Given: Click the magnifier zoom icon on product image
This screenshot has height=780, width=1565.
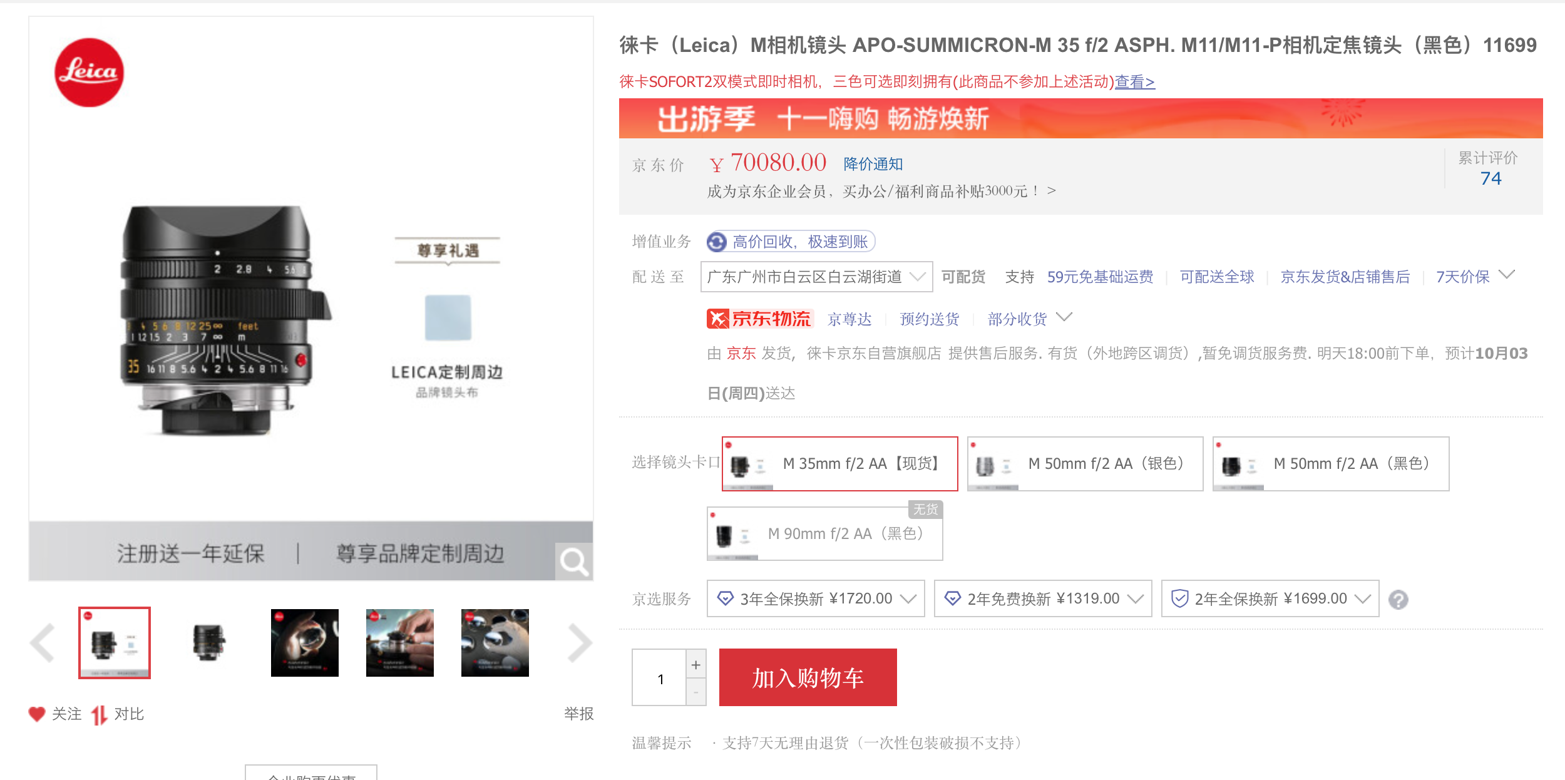Looking at the screenshot, I should [573, 561].
